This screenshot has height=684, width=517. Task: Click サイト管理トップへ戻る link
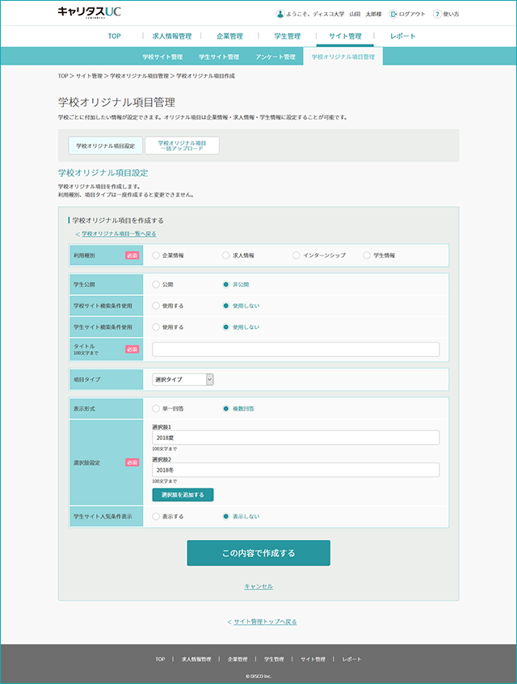(265, 622)
